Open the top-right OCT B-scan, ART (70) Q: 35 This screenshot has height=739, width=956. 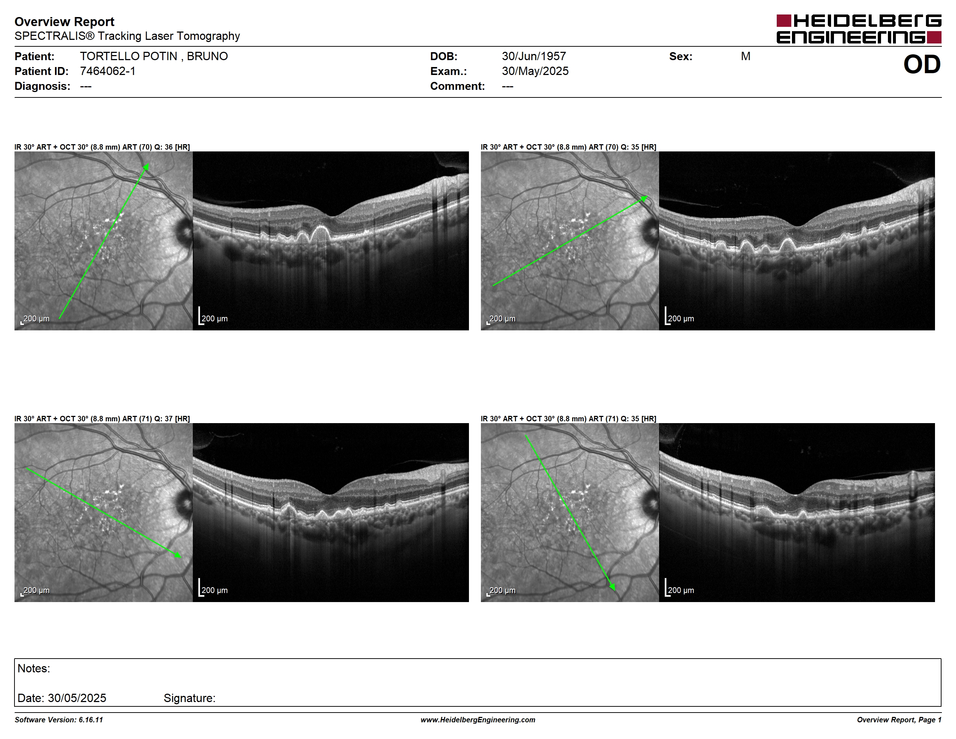pyautogui.click(x=797, y=241)
